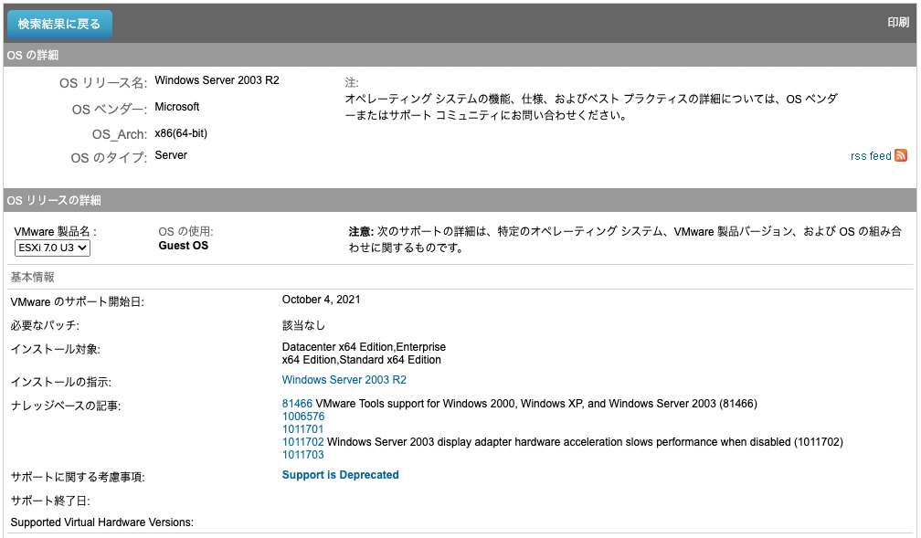Open the rss feed link
921x538 pixels.
(871, 155)
